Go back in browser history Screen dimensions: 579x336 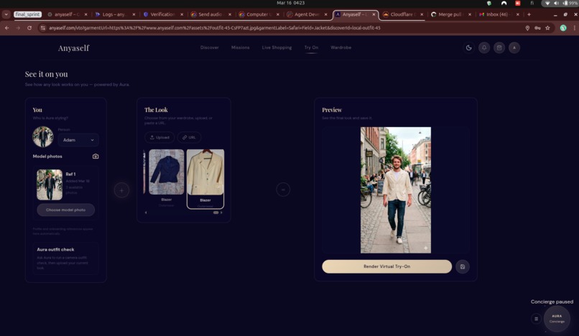7,28
